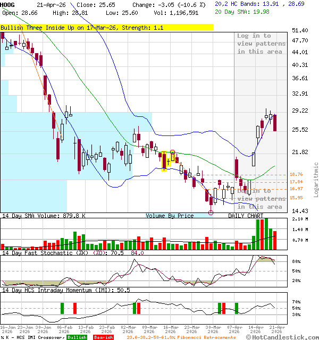Click the lower 'Log in to view patterns' notice
Viewport: 319px width, 340px height.
point(261,199)
